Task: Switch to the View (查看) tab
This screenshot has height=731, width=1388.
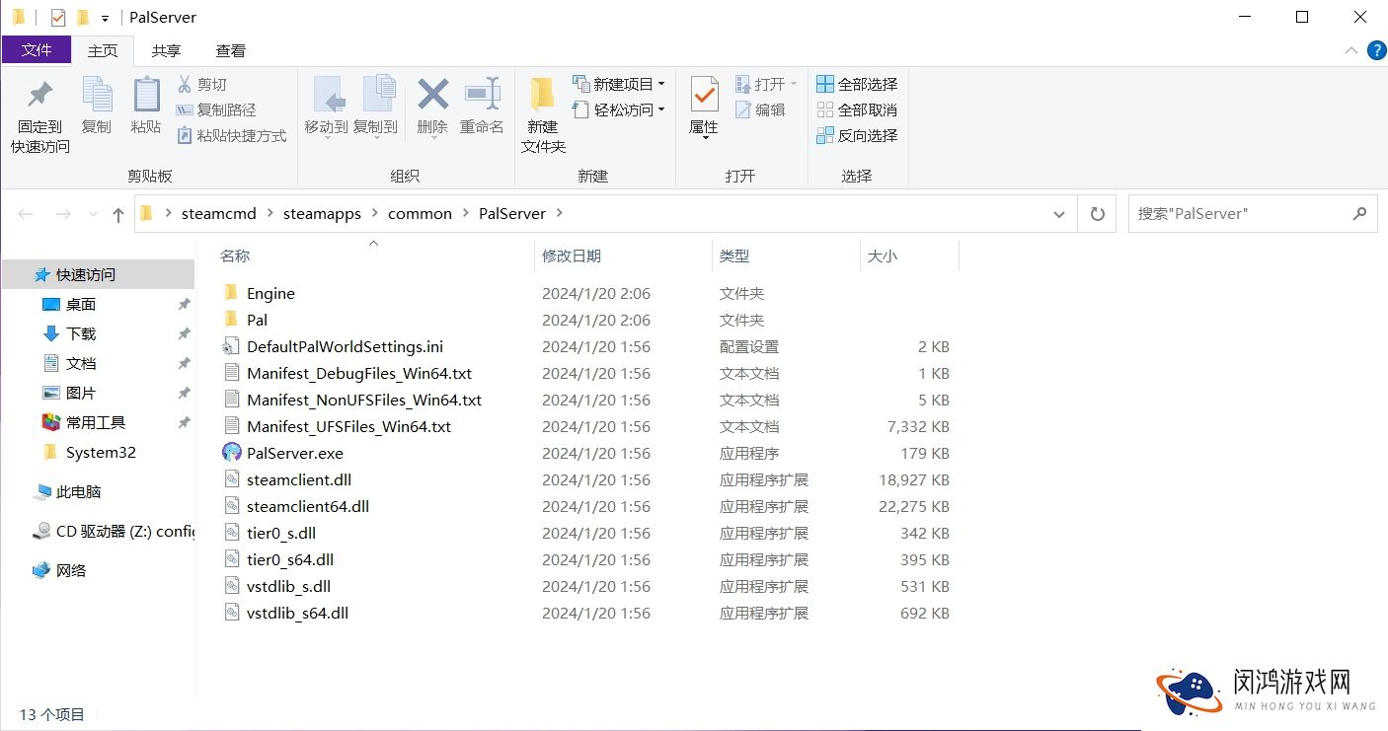Action: [231, 50]
